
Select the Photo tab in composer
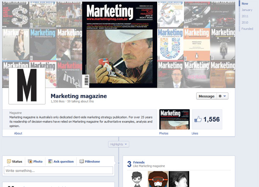tap(35, 162)
